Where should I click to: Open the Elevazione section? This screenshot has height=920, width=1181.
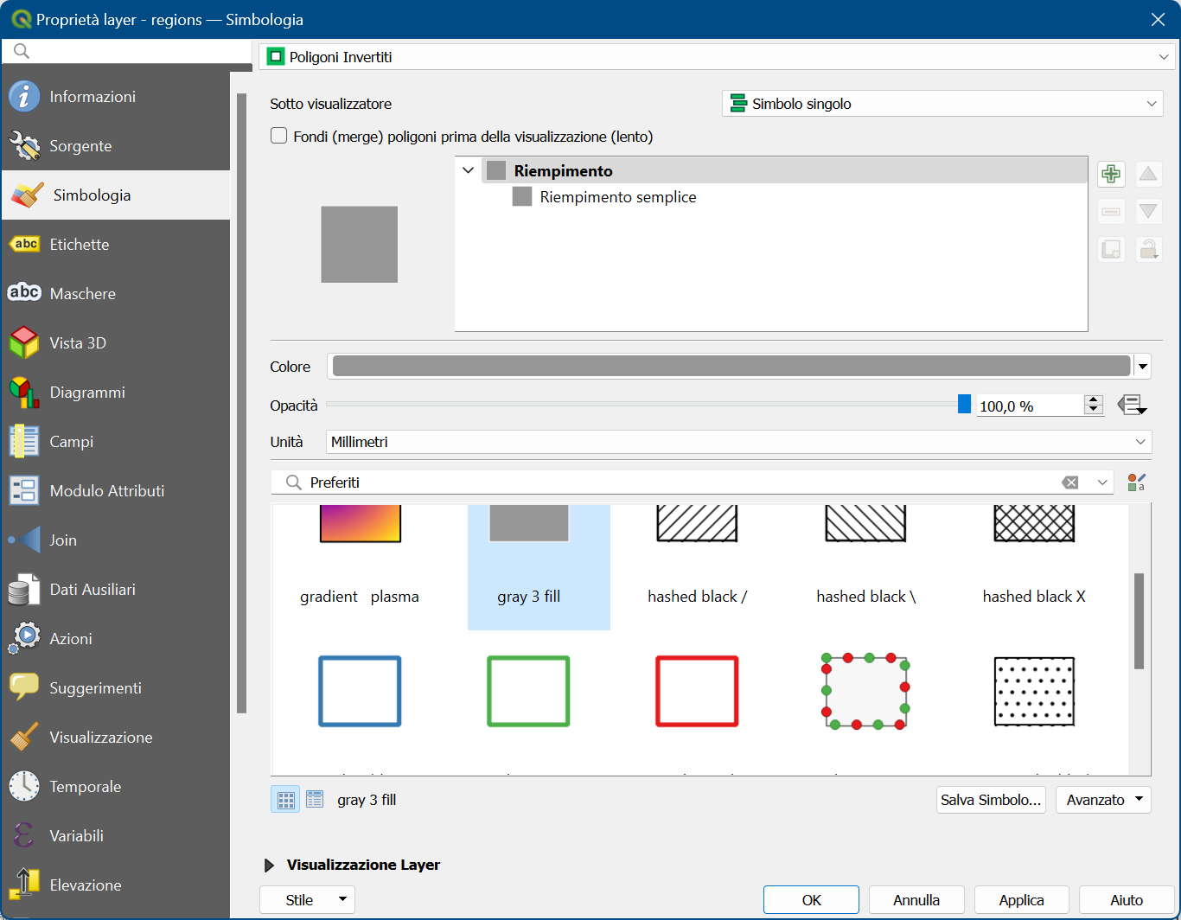click(115, 885)
